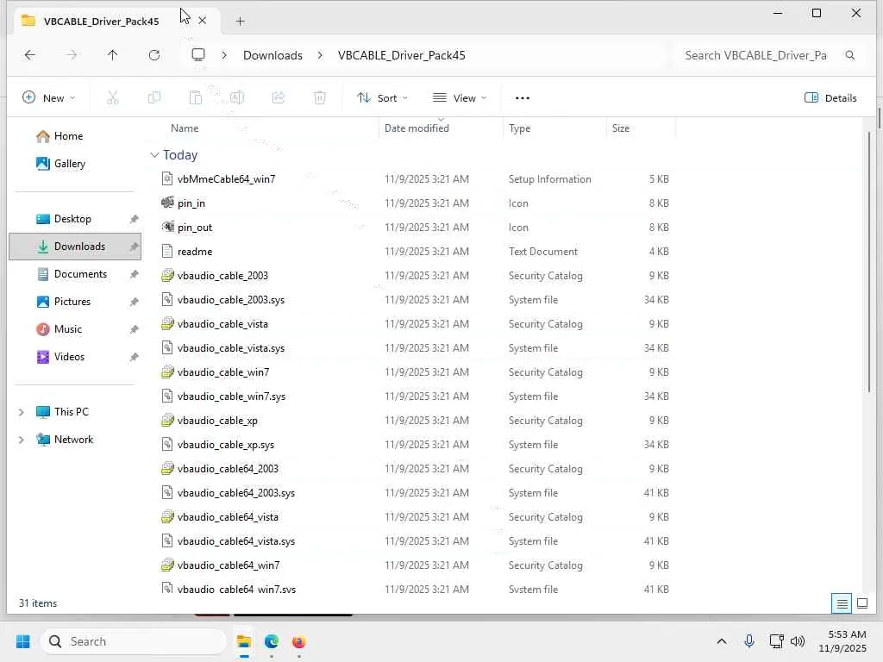The width and height of the screenshot is (883, 662).
Task: Click the Paste clipboard icon
Action: click(196, 98)
